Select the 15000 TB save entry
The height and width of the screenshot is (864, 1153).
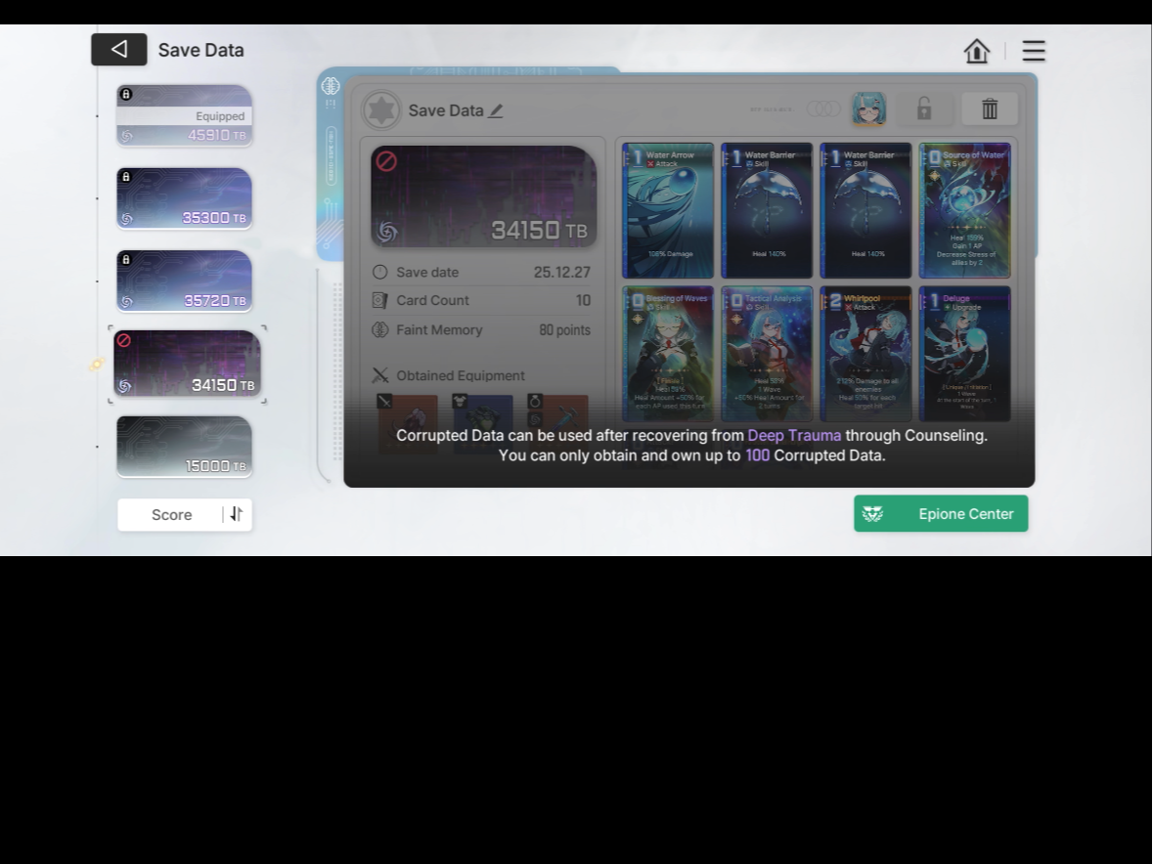[x=184, y=447]
